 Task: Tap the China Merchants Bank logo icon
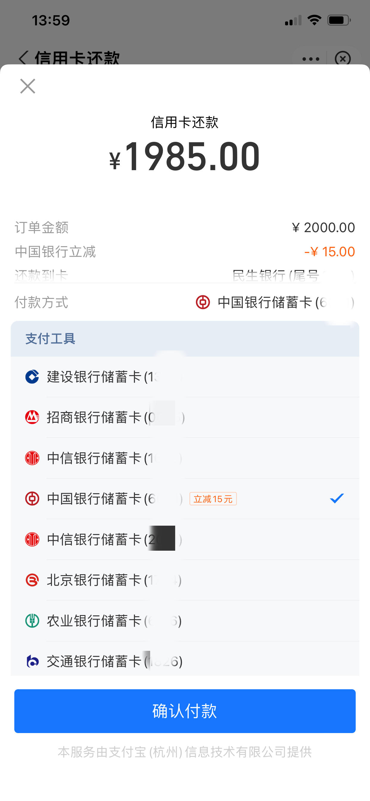coord(32,417)
